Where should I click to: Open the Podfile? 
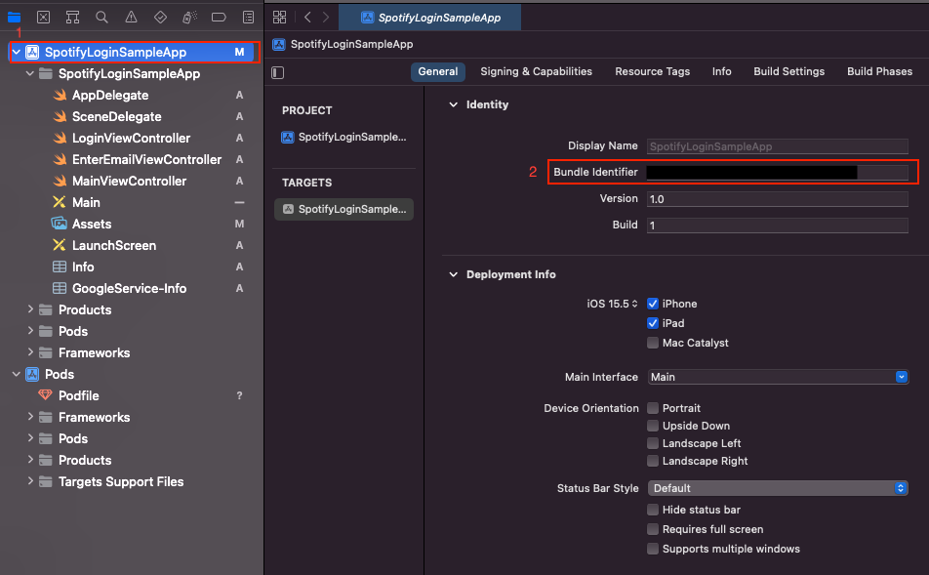point(78,395)
